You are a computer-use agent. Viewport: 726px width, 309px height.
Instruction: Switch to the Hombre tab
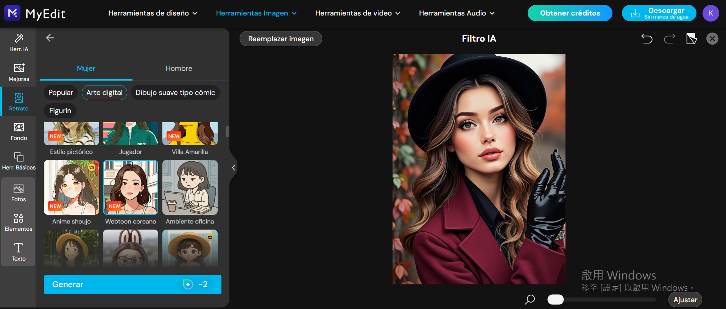pyautogui.click(x=179, y=68)
